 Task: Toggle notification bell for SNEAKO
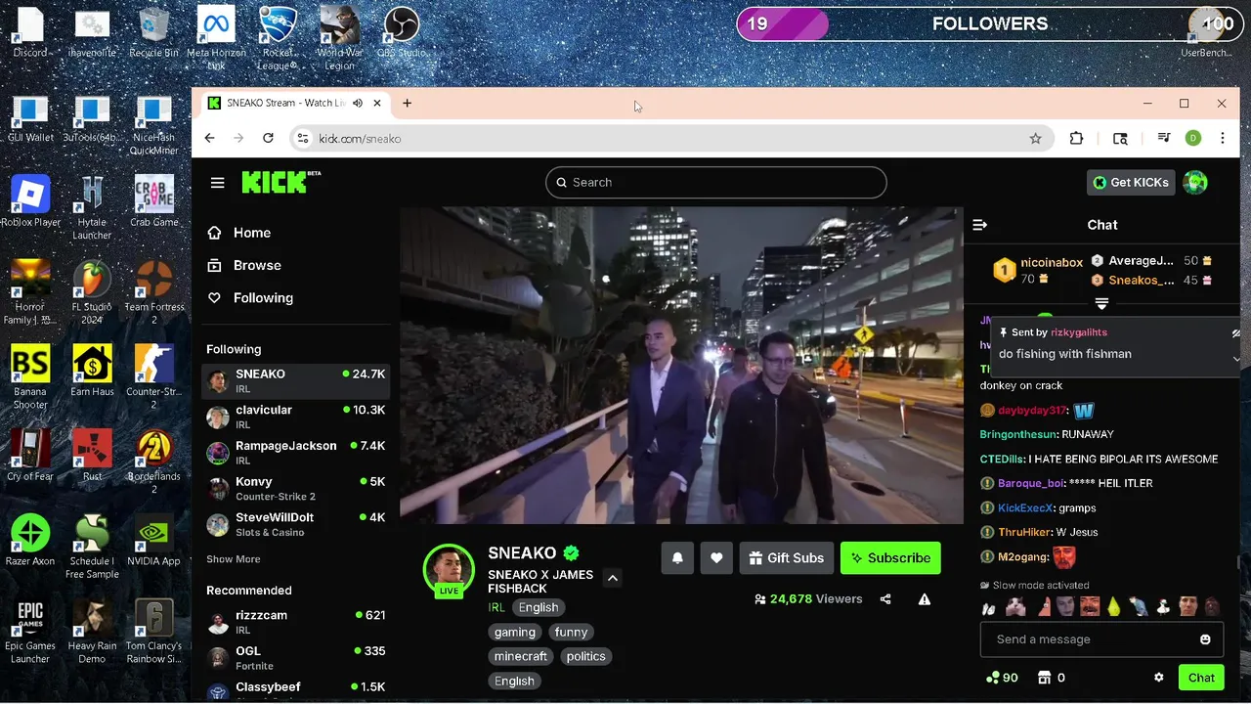click(677, 557)
